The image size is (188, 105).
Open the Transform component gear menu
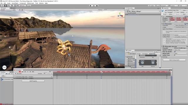187,17
